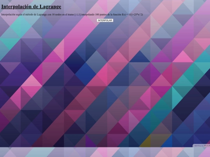Image resolution: width=210 pixels, height=157 pixels.
Task: Click the INTERPOLAR button
Action: pyautogui.click(x=105, y=21)
